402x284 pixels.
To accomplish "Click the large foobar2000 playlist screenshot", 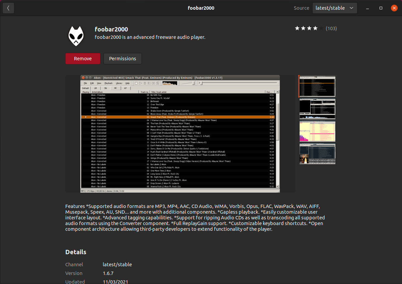I will [x=180, y=134].
